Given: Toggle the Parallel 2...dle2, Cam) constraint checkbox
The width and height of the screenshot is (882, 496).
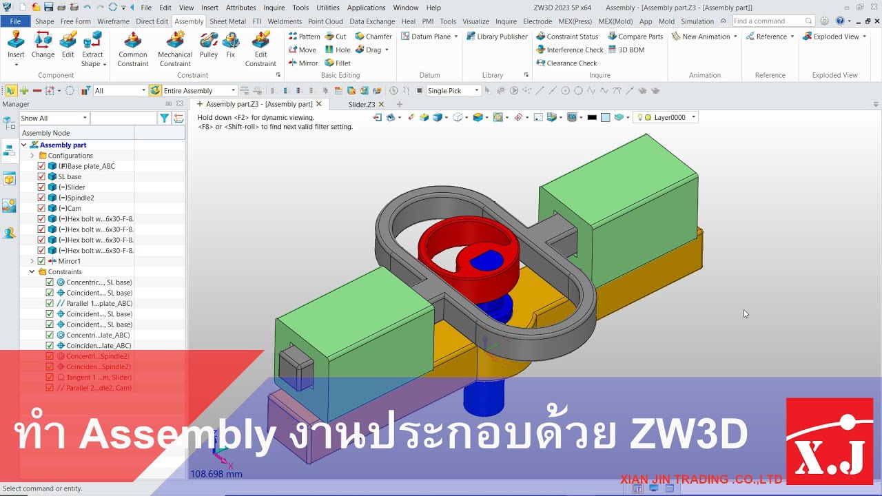Looking at the screenshot, I should point(50,388).
